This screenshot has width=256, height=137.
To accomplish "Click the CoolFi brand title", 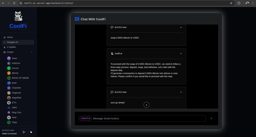I will pyautogui.click(x=18, y=26).
